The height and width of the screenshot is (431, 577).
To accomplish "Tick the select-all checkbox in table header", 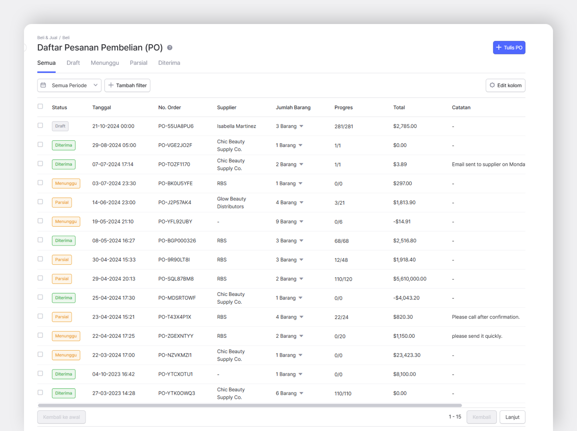I will 40,107.
